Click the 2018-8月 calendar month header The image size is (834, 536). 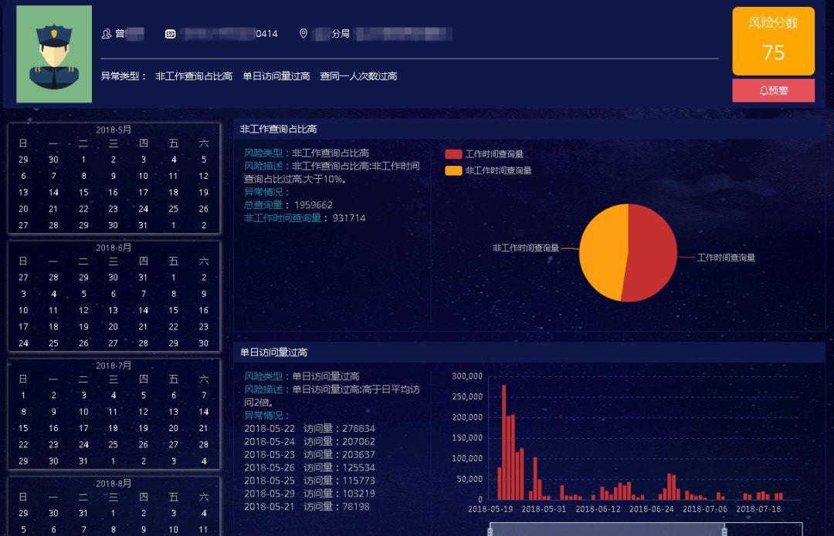tap(114, 484)
